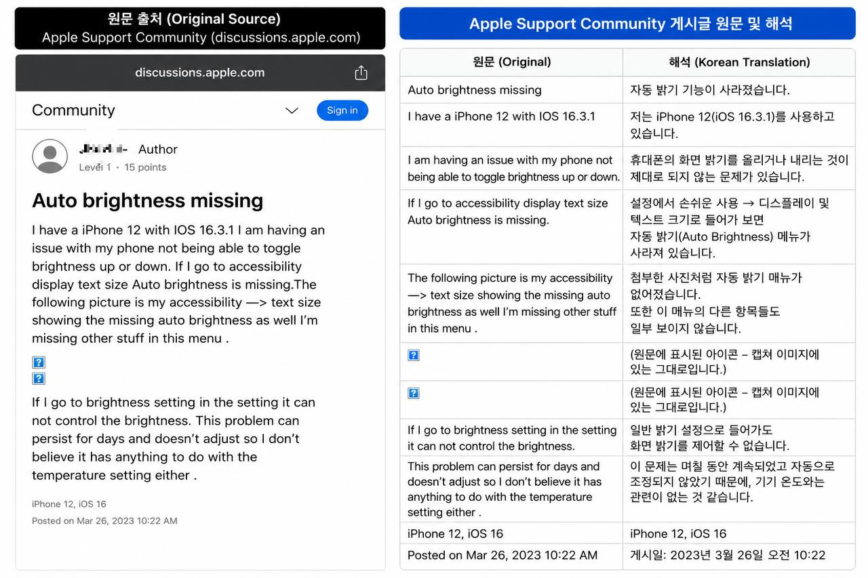This screenshot has width=868, height=578.
Task: Click the "원문 (Original)" column header
Action: pos(511,62)
